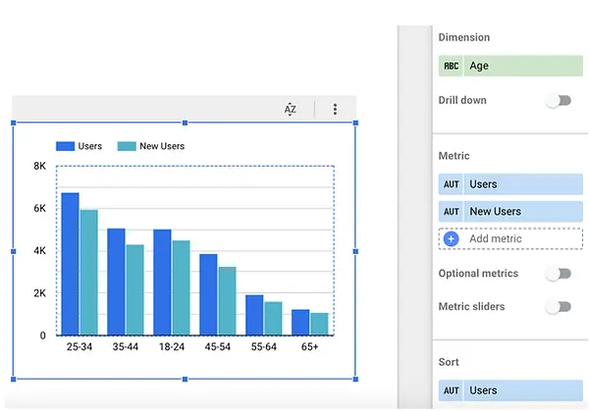This screenshot has width=589, height=411.
Task: Click the top-center chart resize handle
Action: (185, 123)
